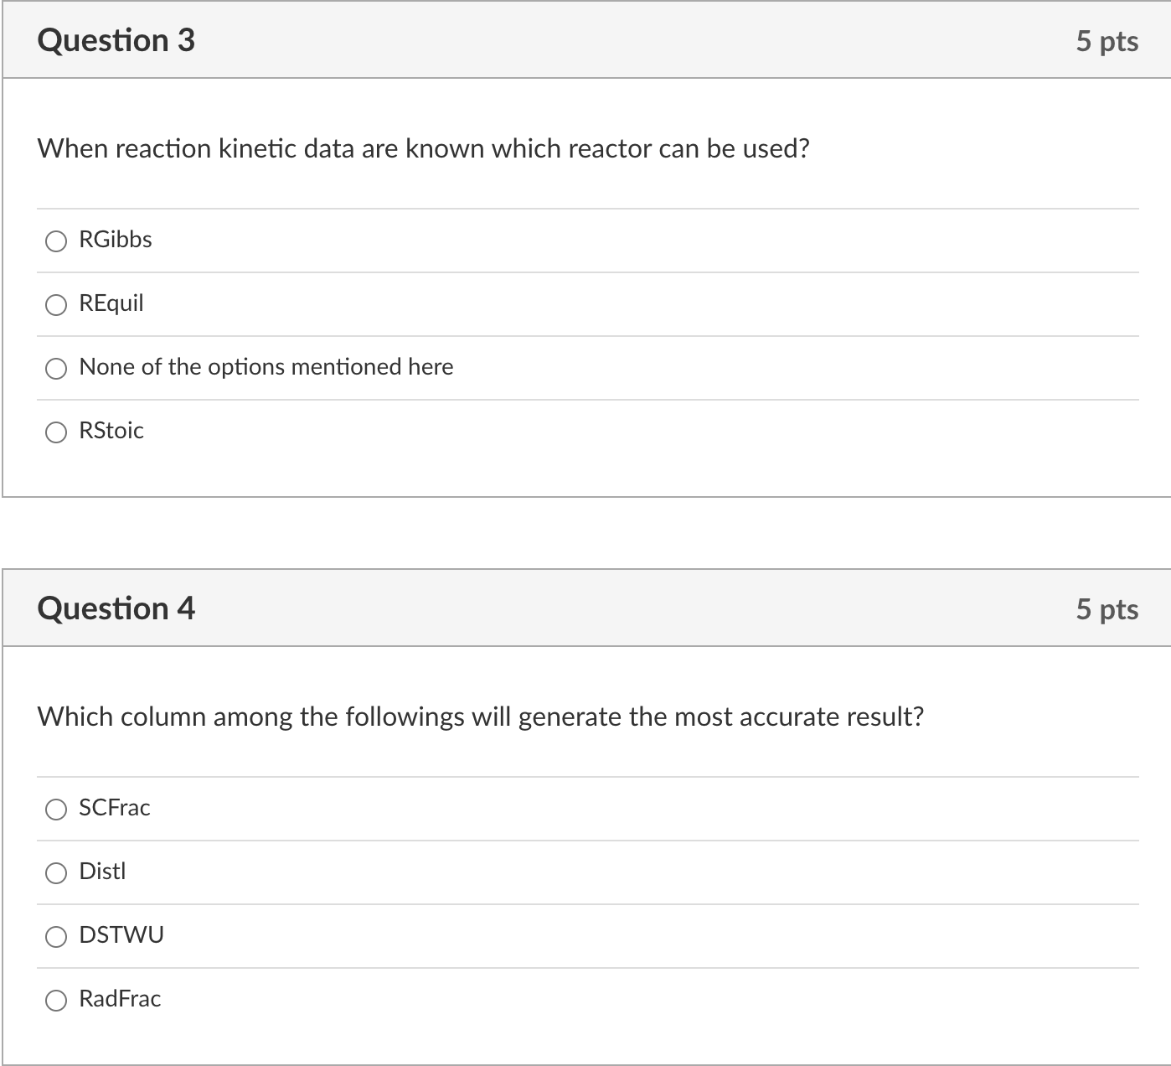
Task: Select the RGibbs radio button
Action: (x=56, y=241)
